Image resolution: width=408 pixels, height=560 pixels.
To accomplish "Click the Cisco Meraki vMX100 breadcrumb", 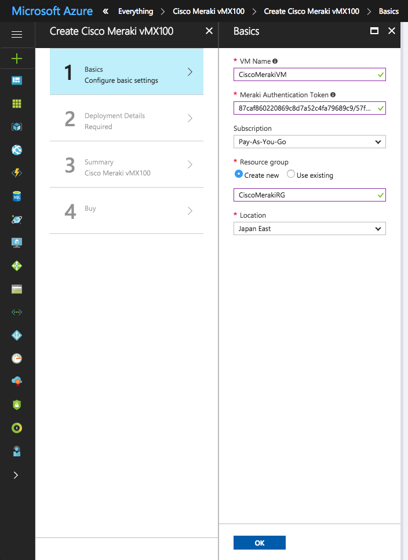I will click(209, 12).
